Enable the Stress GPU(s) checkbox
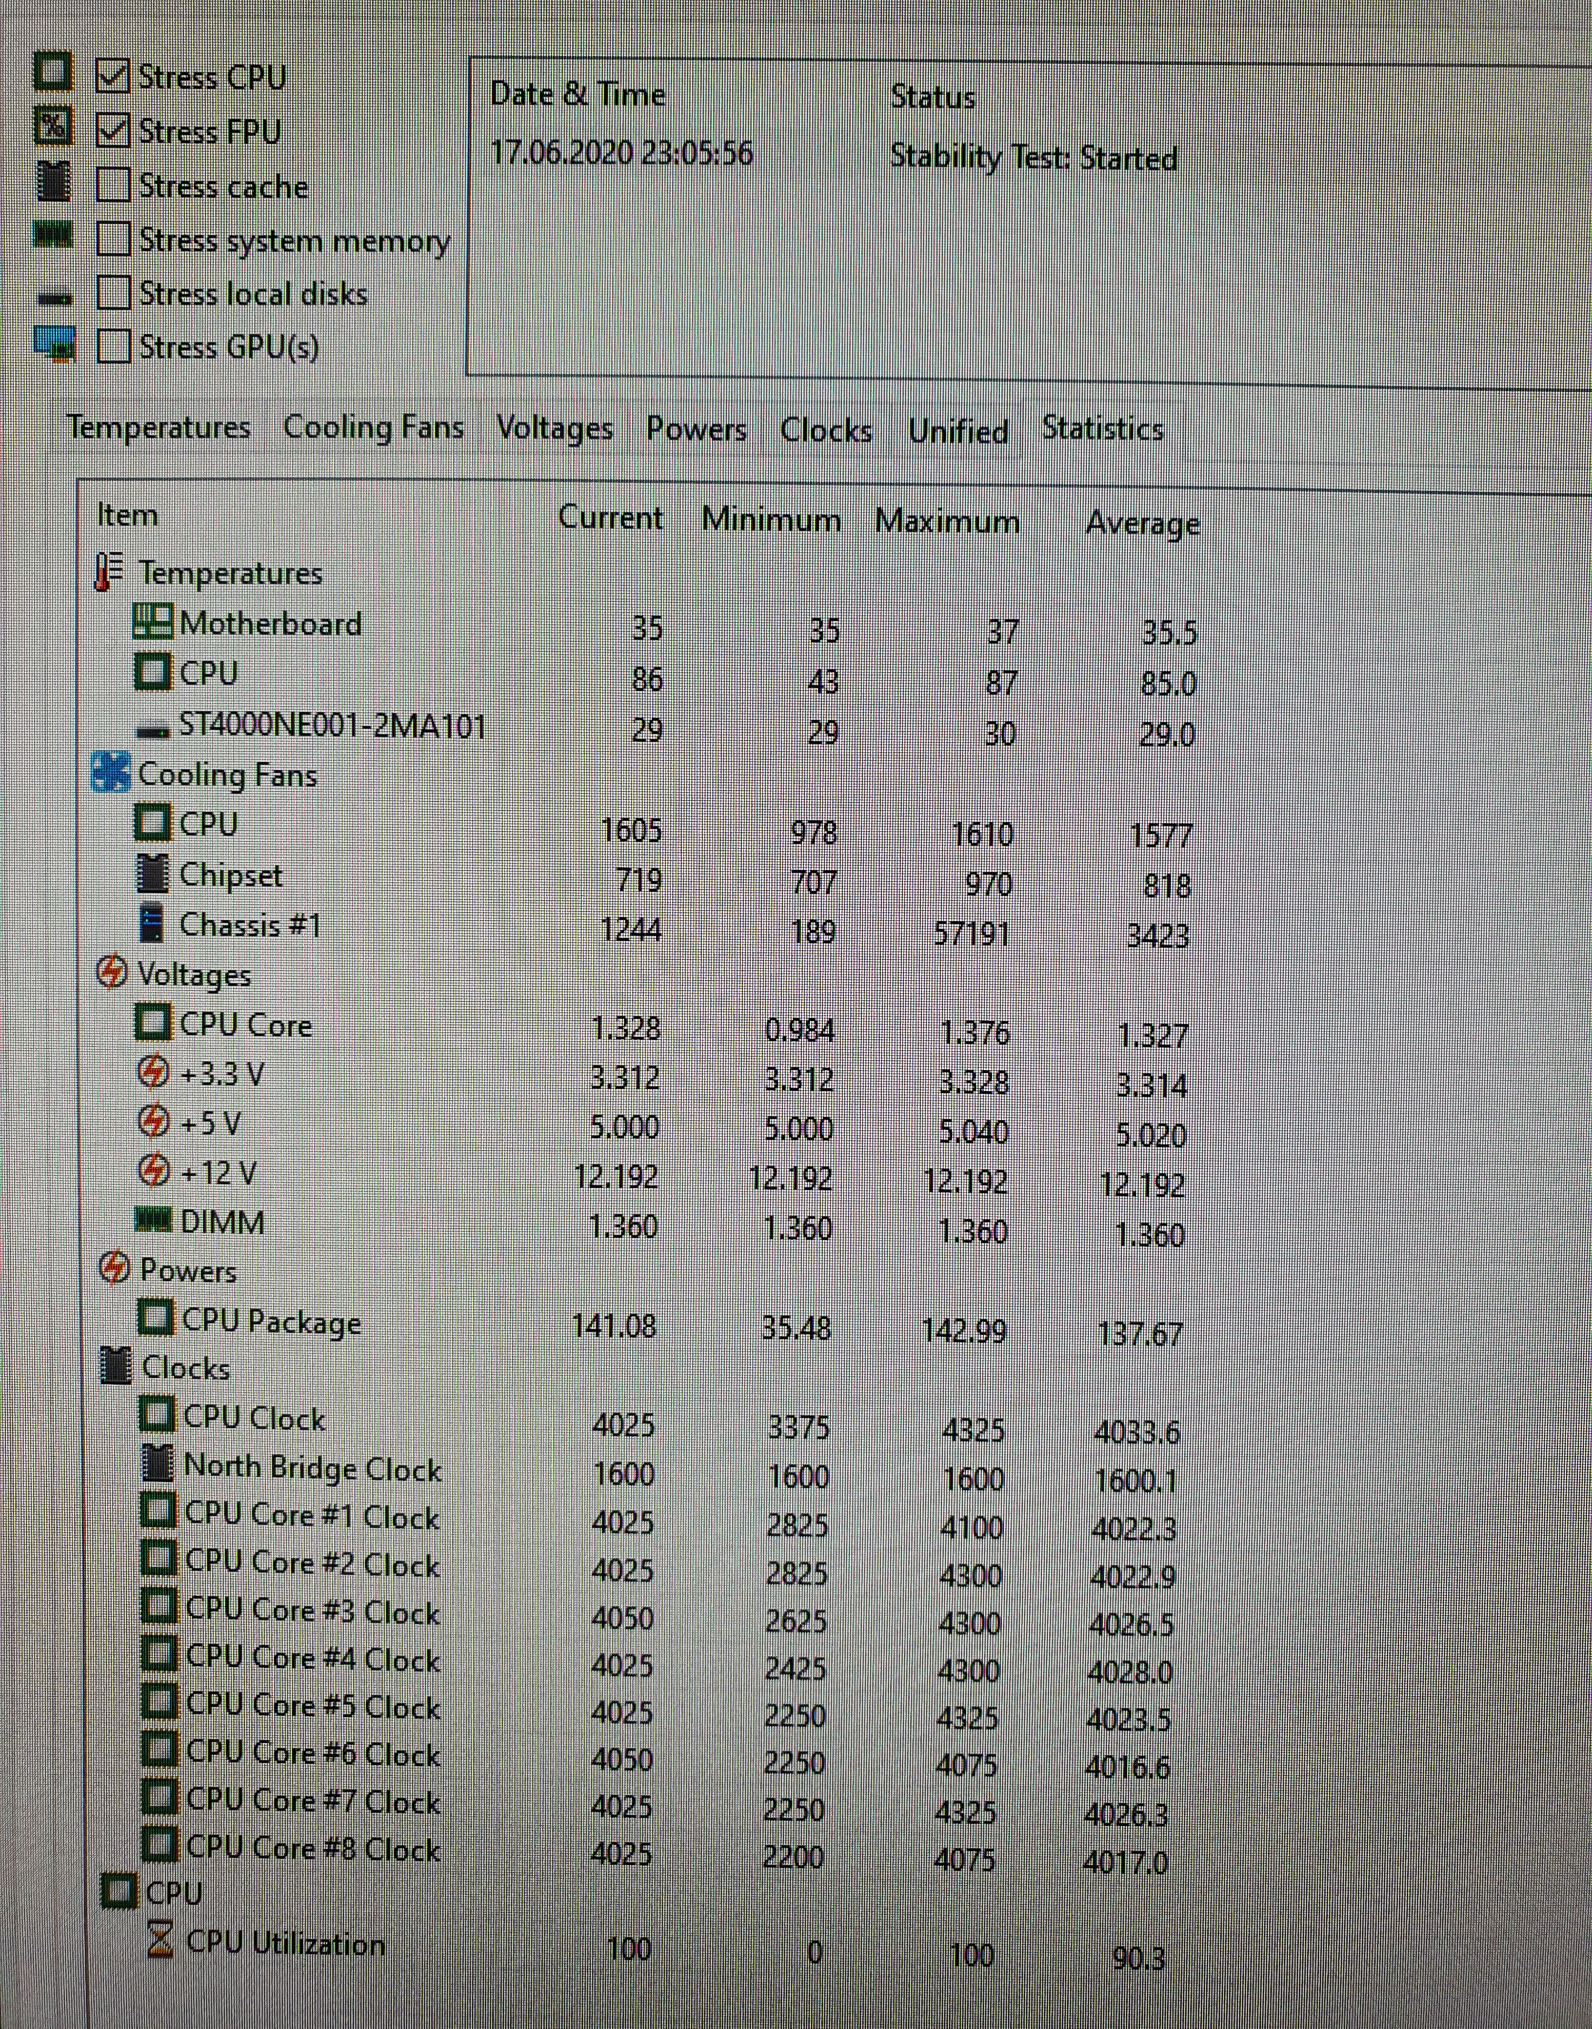Image resolution: width=1592 pixels, height=2029 pixels. (113, 346)
